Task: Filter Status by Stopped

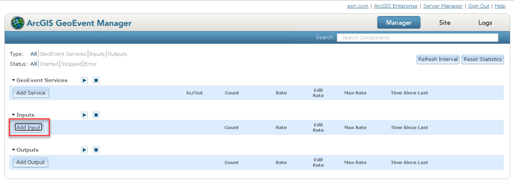Action: click(x=71, y=64)
